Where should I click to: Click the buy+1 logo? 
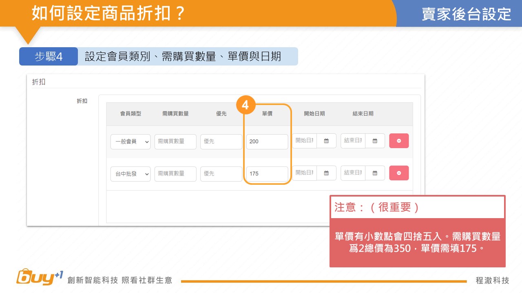(x=40, y=278)
